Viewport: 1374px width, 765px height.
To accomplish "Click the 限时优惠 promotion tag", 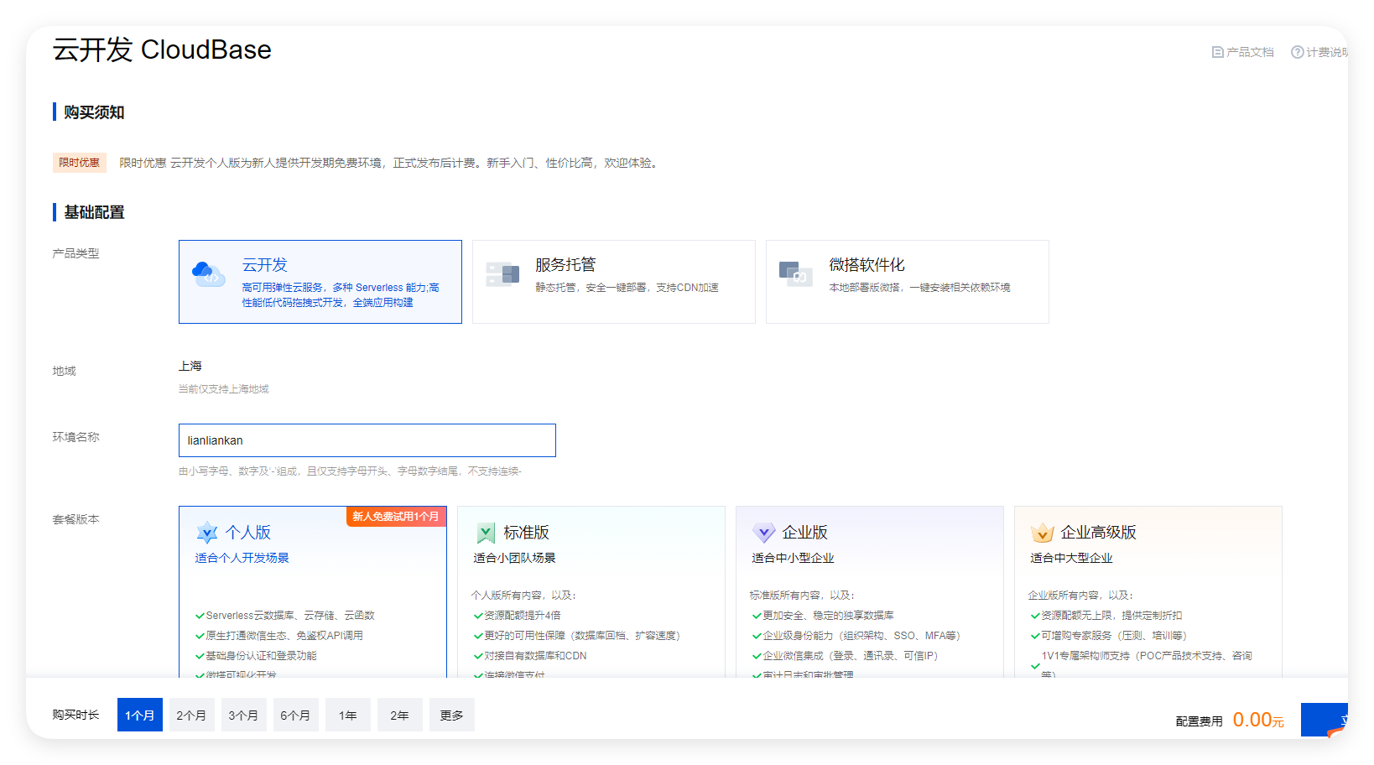I will 80,163.
